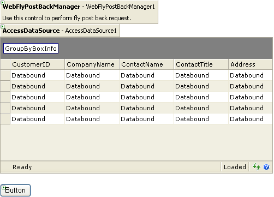Select the GroupByBoxInfo box
This screenshot has height=197, width=274.
pos(31,49)
